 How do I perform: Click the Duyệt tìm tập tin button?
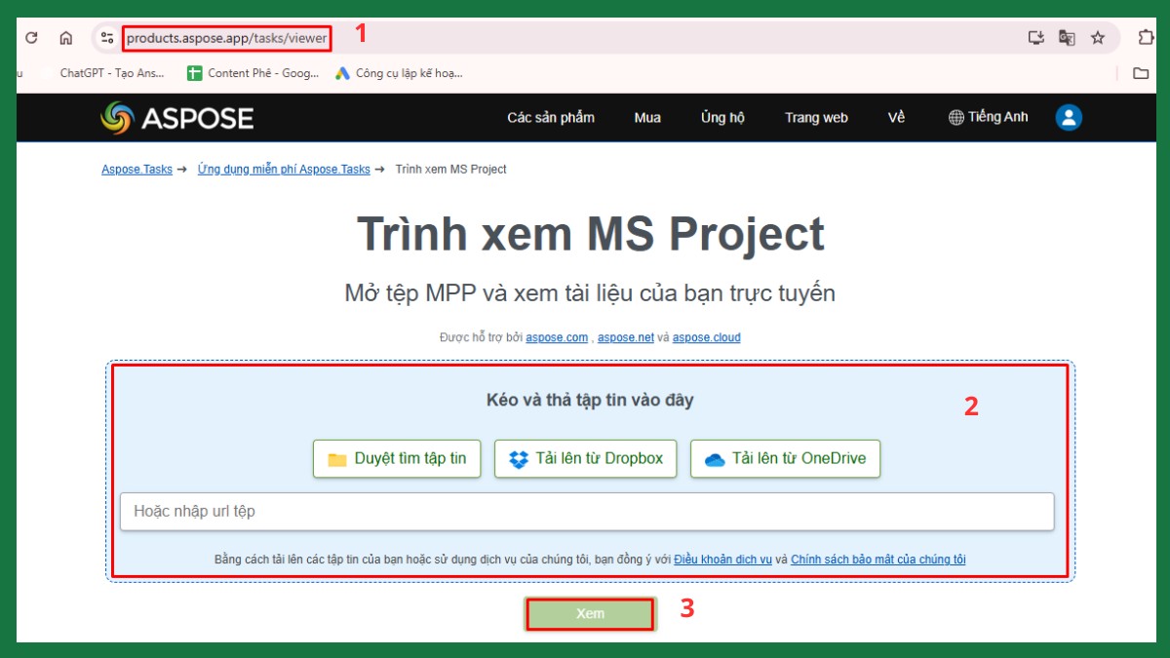397,459
